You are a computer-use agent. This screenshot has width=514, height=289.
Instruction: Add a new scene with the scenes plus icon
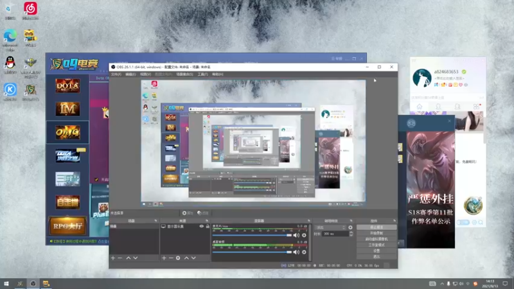click(x=113, y=258)
